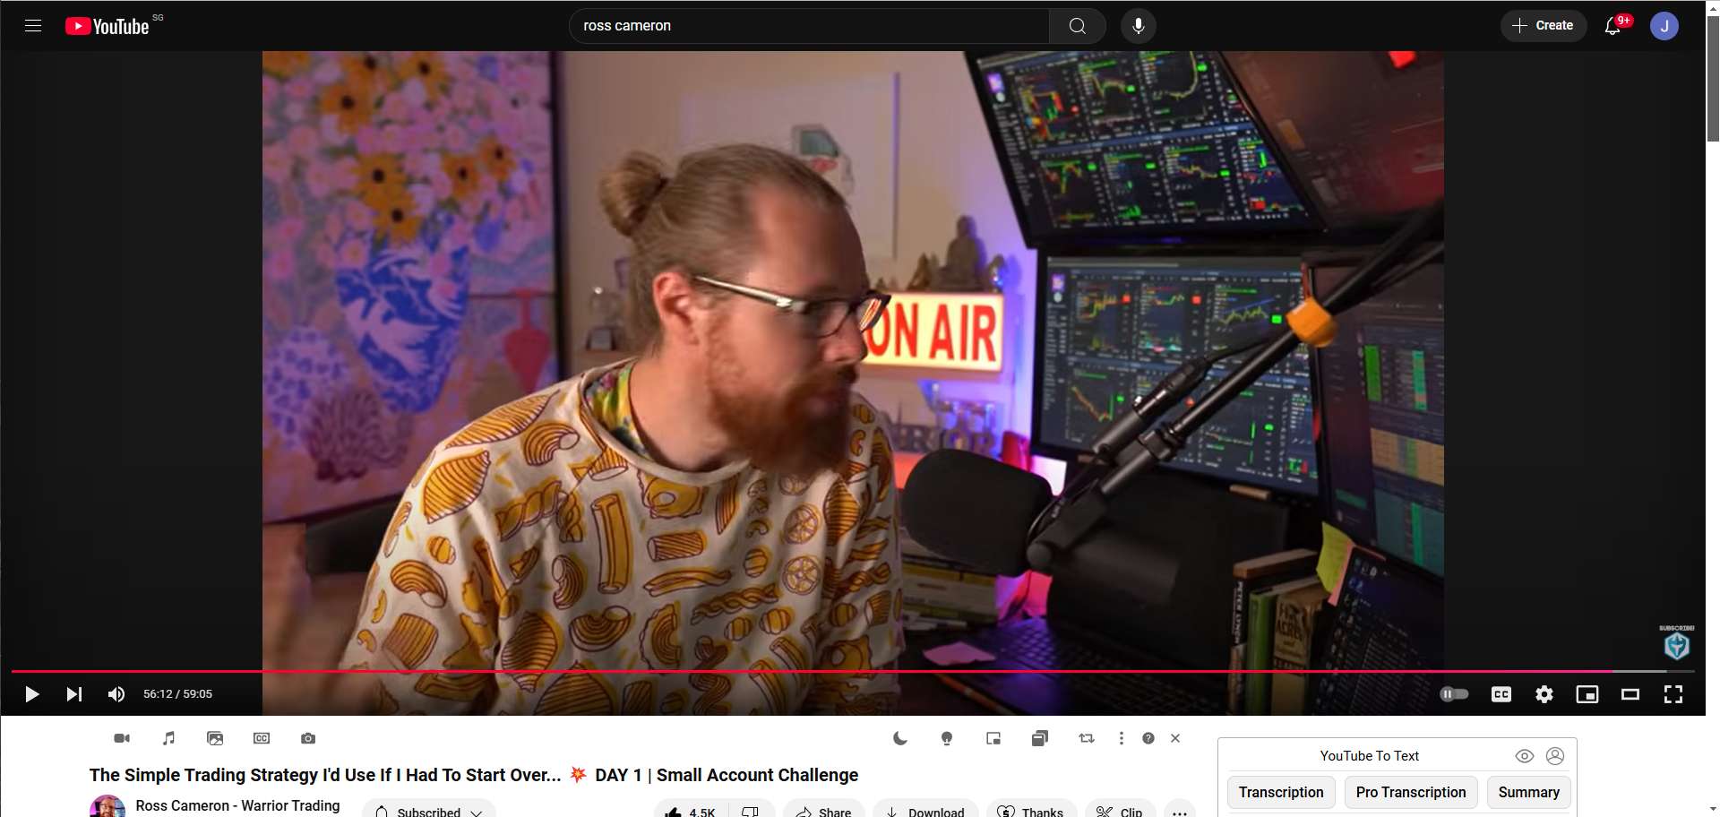Toggle the autoplay switch
The height and width of the screenshot is (817, 1720).
tap(1453, 694)
